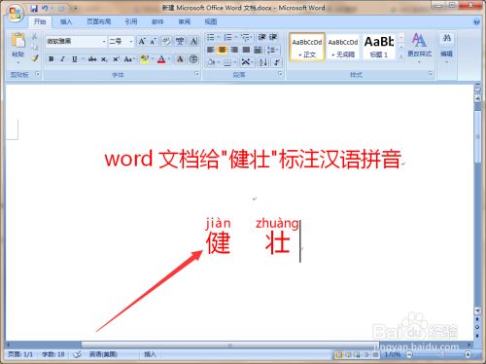Open the Paragraph dialog launcher
This screenshot has height=364, width=486.
[280, 74]
